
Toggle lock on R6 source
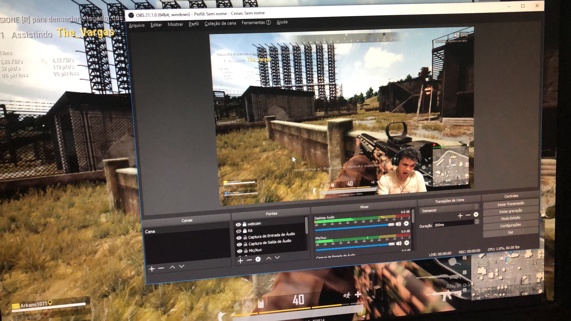point(245,231)
